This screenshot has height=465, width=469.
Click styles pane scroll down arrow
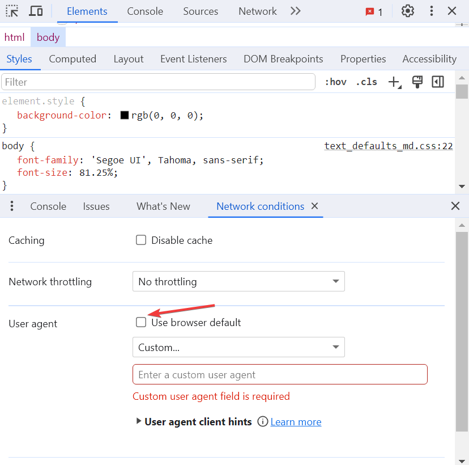[x=462, y=187]
